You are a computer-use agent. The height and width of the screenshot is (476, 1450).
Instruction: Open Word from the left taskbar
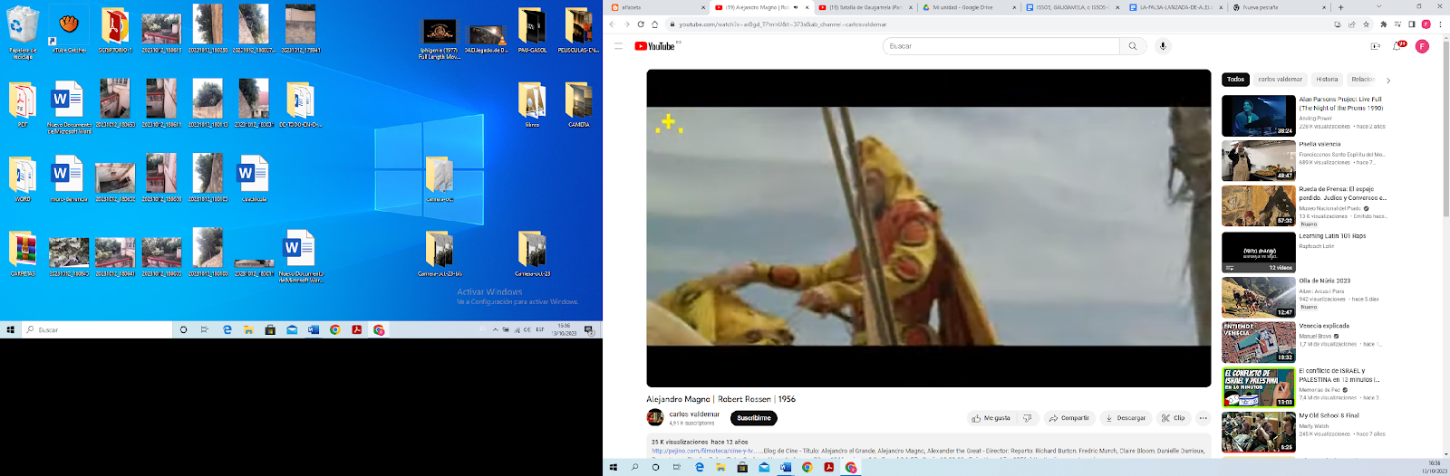click(314, 329)
